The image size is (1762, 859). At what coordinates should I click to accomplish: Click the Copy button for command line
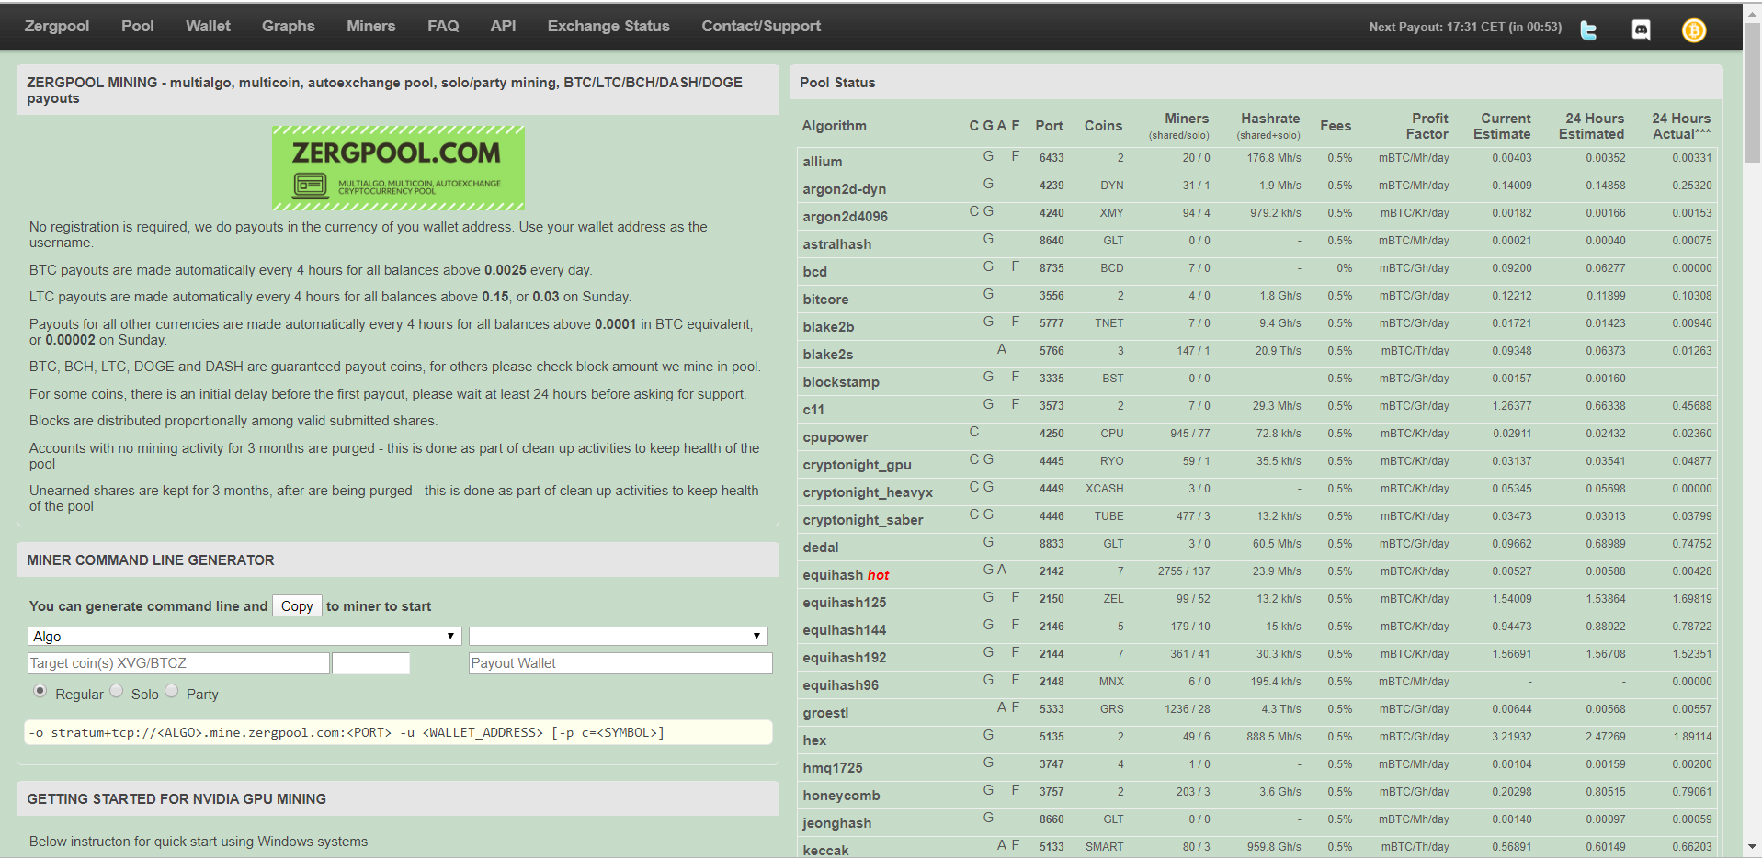(x=297, y=605)
